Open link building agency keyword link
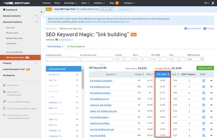Viewport: 217px width, 138px height. pyautogui.click(x=99, y=117)
